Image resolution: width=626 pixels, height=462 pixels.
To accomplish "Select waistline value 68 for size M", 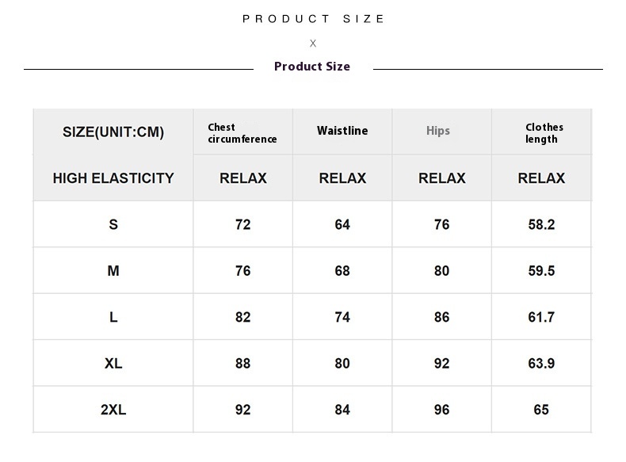I will coord(342,271).
